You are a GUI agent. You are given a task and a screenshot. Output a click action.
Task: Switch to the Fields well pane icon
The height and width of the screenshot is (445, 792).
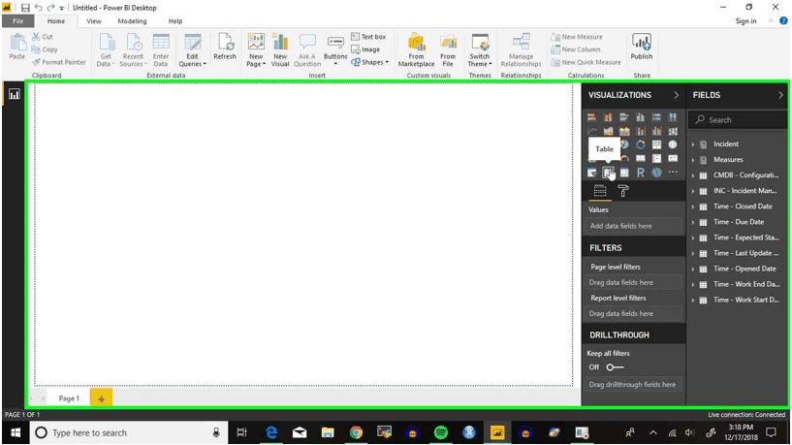tap(600, 191)
